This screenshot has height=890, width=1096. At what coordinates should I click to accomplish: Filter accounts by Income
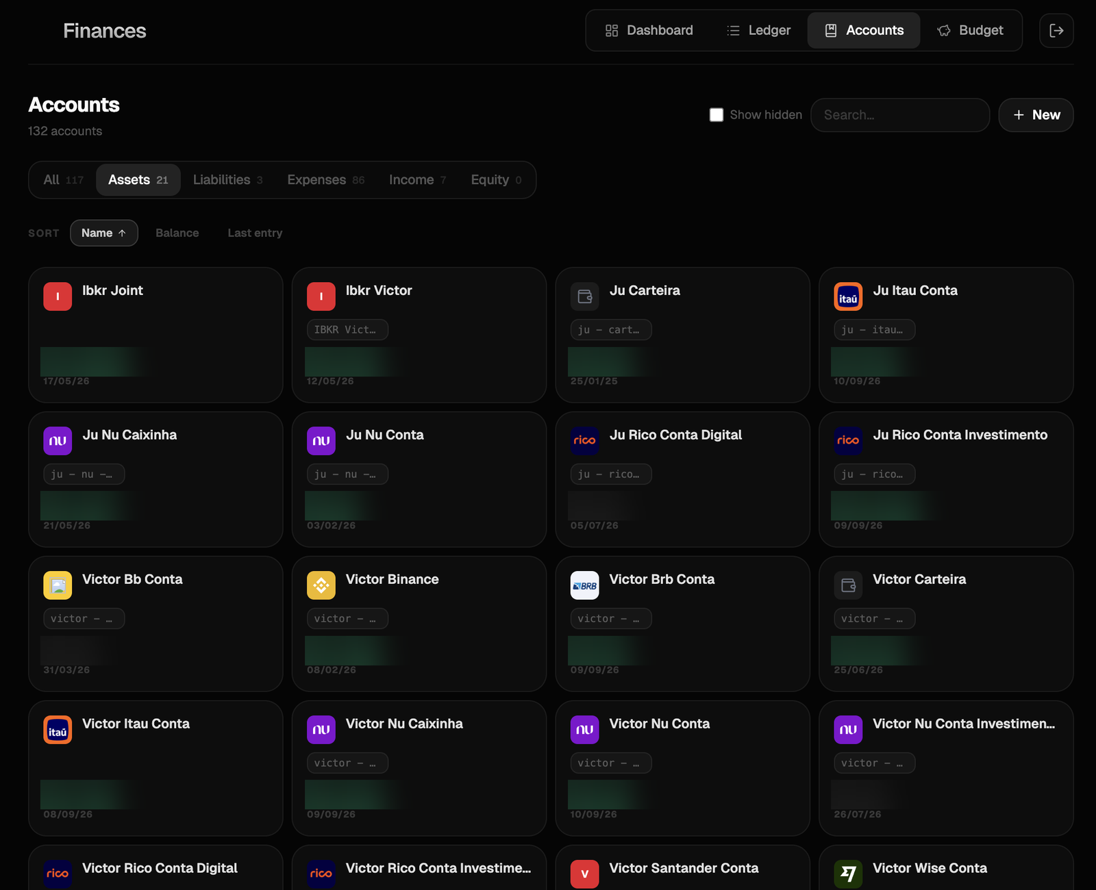418,180
